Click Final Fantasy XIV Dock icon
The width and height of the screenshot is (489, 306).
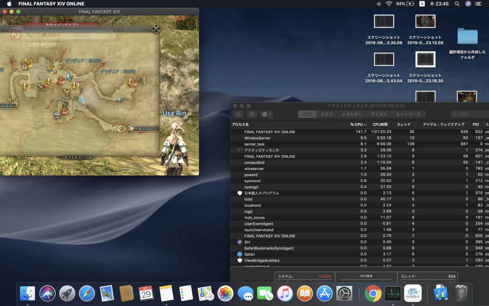pos(413,293)
